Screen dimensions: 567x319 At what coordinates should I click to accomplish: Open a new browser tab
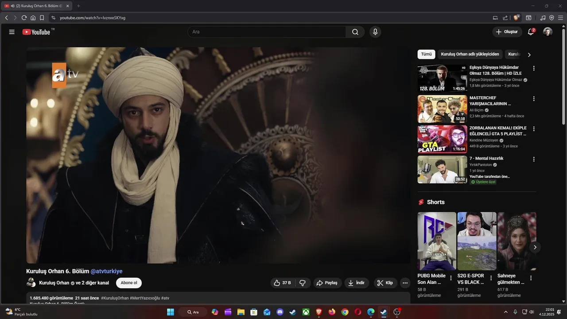(x=78, y=6)
